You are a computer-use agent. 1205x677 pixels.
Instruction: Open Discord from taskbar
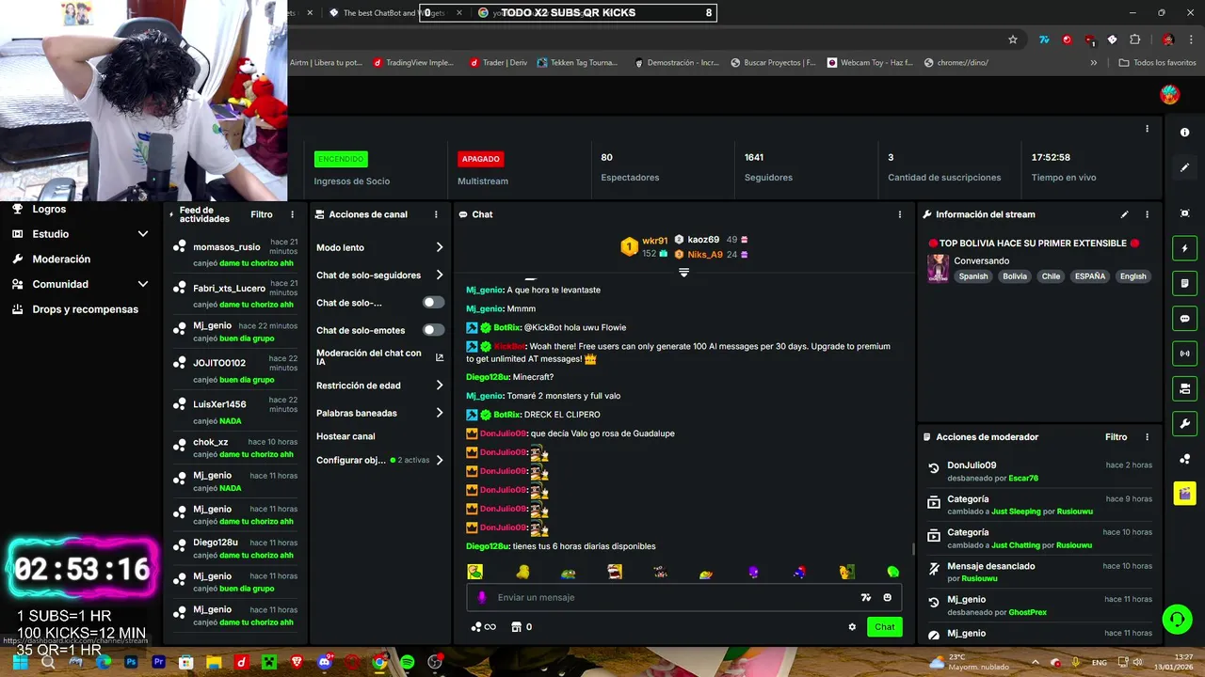click(325, 662)
